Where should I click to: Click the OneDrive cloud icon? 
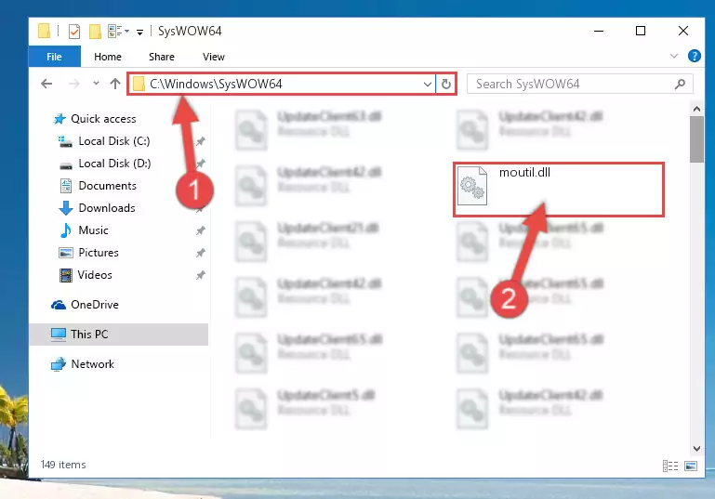[x=59, y=305]
